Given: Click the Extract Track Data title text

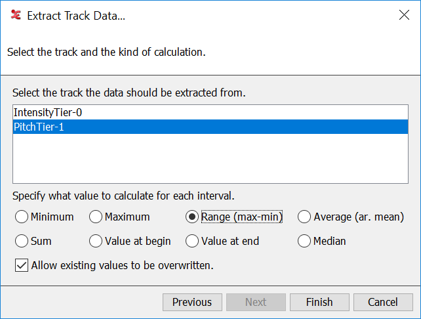Looking at the screenshot, I should pos(76,16).
